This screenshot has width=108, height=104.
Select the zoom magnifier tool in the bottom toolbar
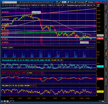click(x=5, y=101)
